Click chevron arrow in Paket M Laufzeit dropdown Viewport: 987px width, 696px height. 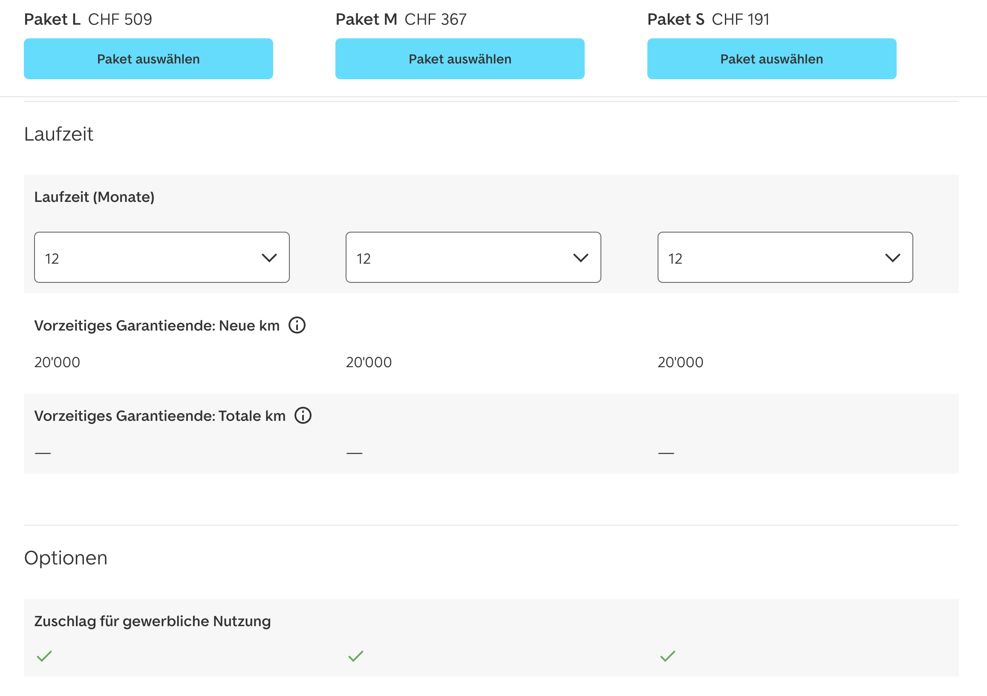pyautogui.click(x=581, y=258)
